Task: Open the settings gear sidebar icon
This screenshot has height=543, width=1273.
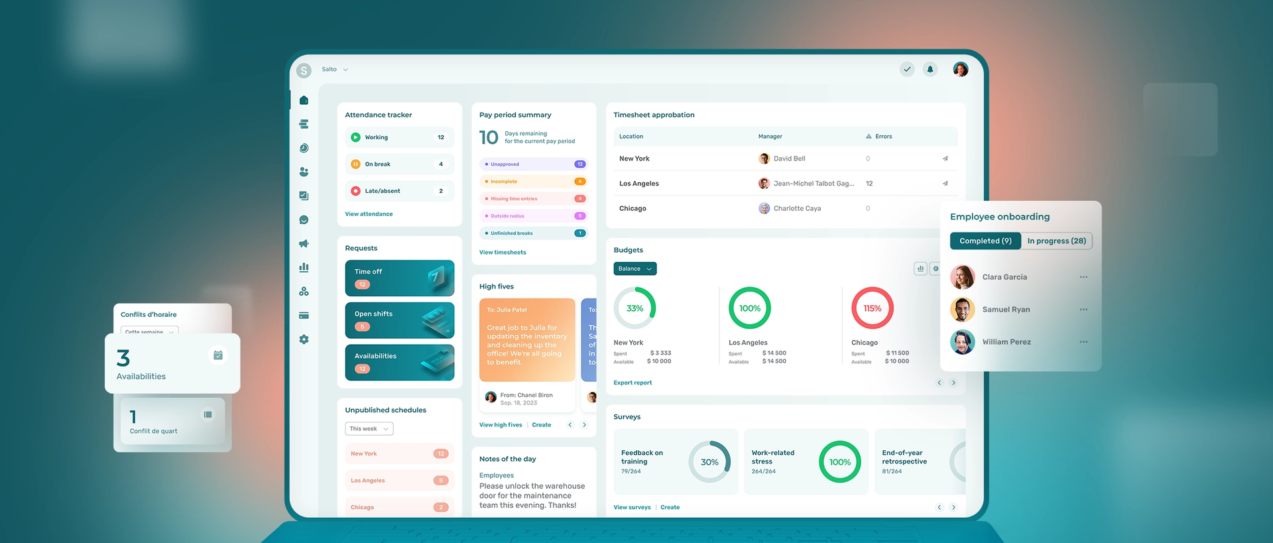Action: (x=304, y=339)
